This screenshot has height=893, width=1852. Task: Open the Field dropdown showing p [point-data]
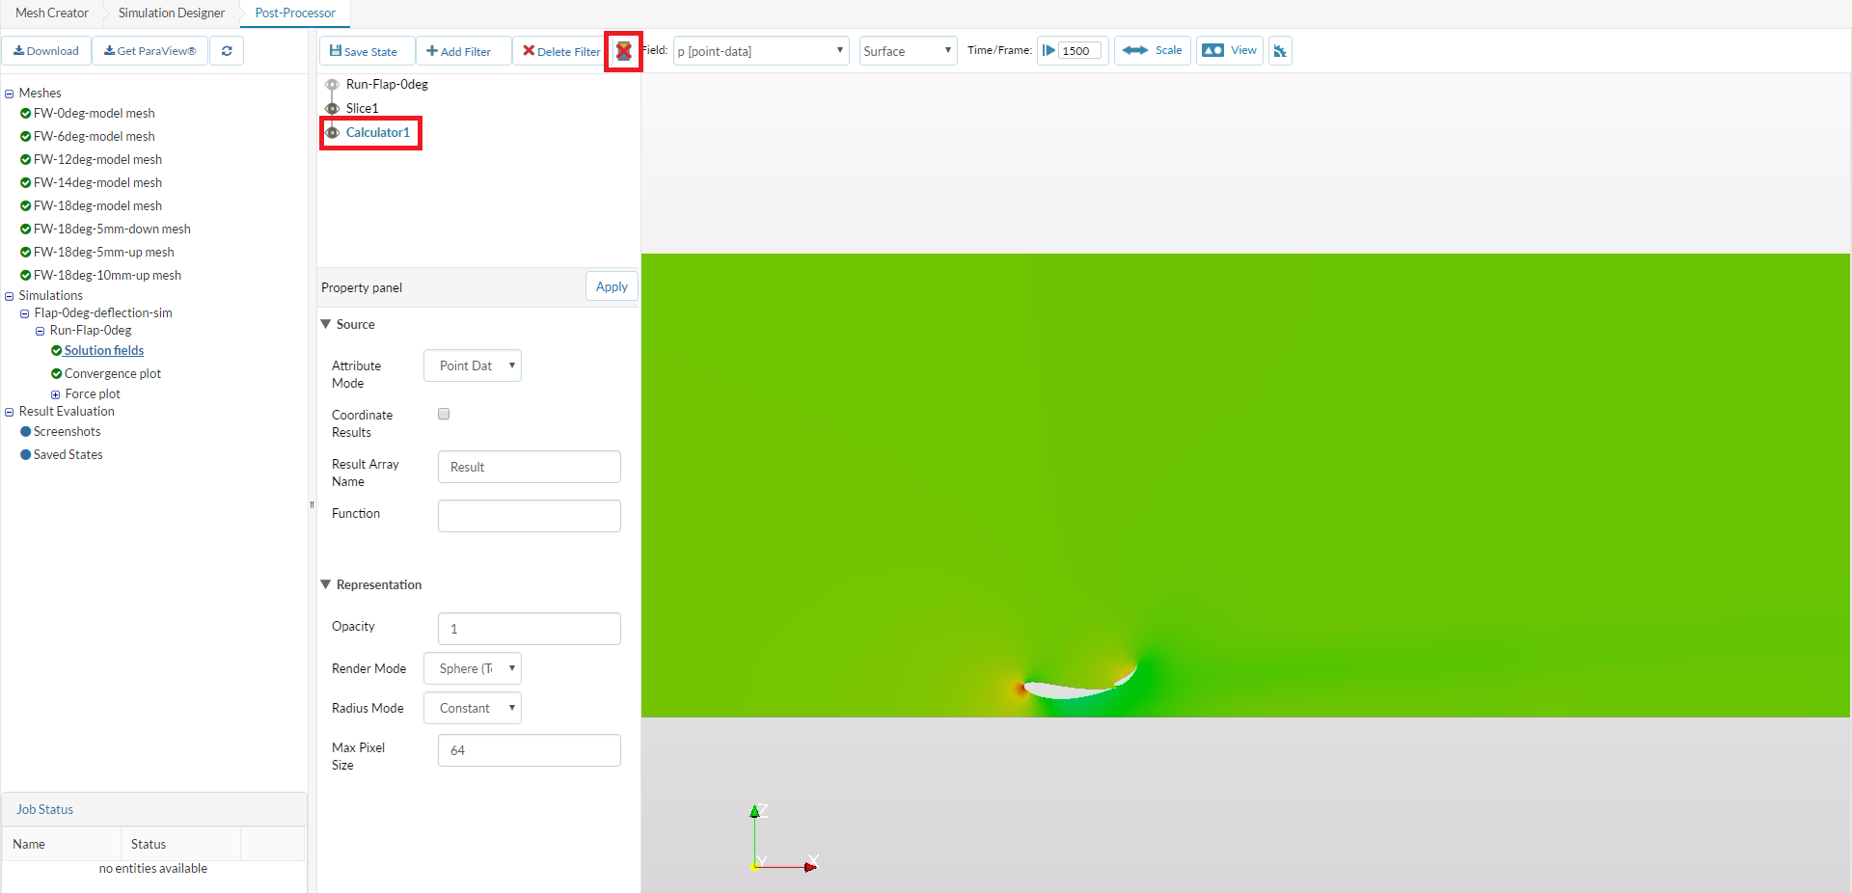(x=761, y=51)
